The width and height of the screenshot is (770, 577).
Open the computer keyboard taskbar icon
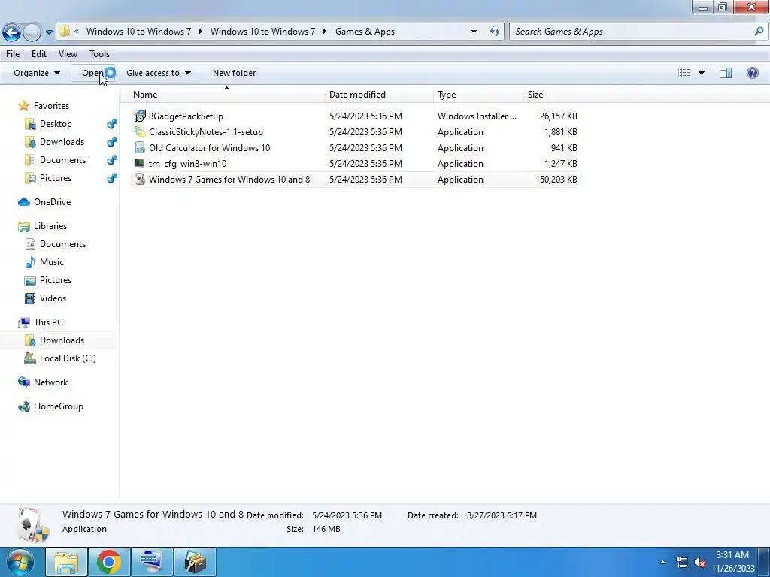coord(152,562)
